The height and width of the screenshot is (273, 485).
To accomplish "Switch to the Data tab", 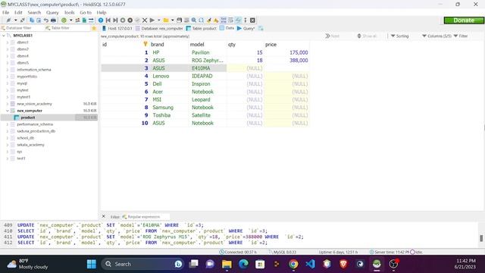I will pyautogui.click(x=227, y=28).
